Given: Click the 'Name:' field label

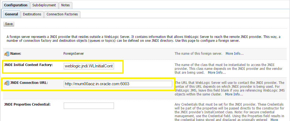Looking at the screenshot, I should (16, 54).
